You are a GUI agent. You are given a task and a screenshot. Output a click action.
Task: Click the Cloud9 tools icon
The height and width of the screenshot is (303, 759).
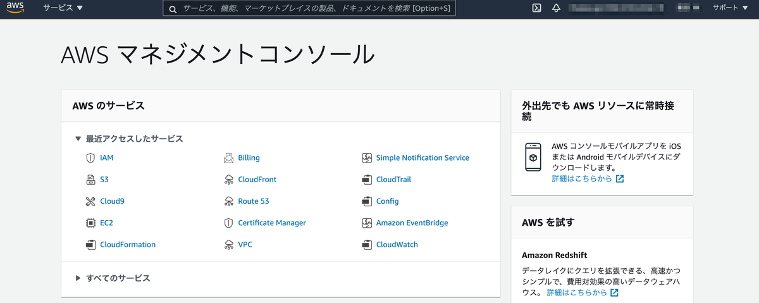(90, 201)
